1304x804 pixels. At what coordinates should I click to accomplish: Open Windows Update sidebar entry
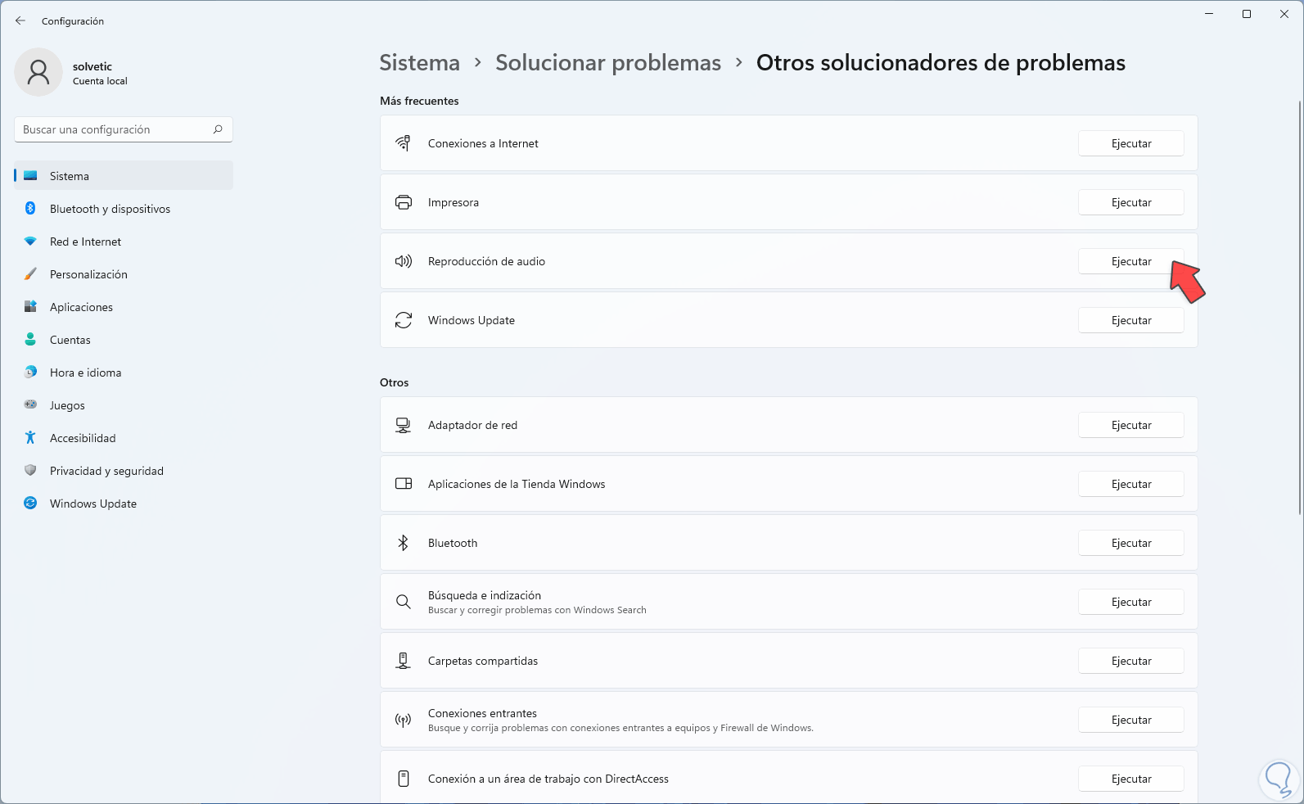[92, 504]
